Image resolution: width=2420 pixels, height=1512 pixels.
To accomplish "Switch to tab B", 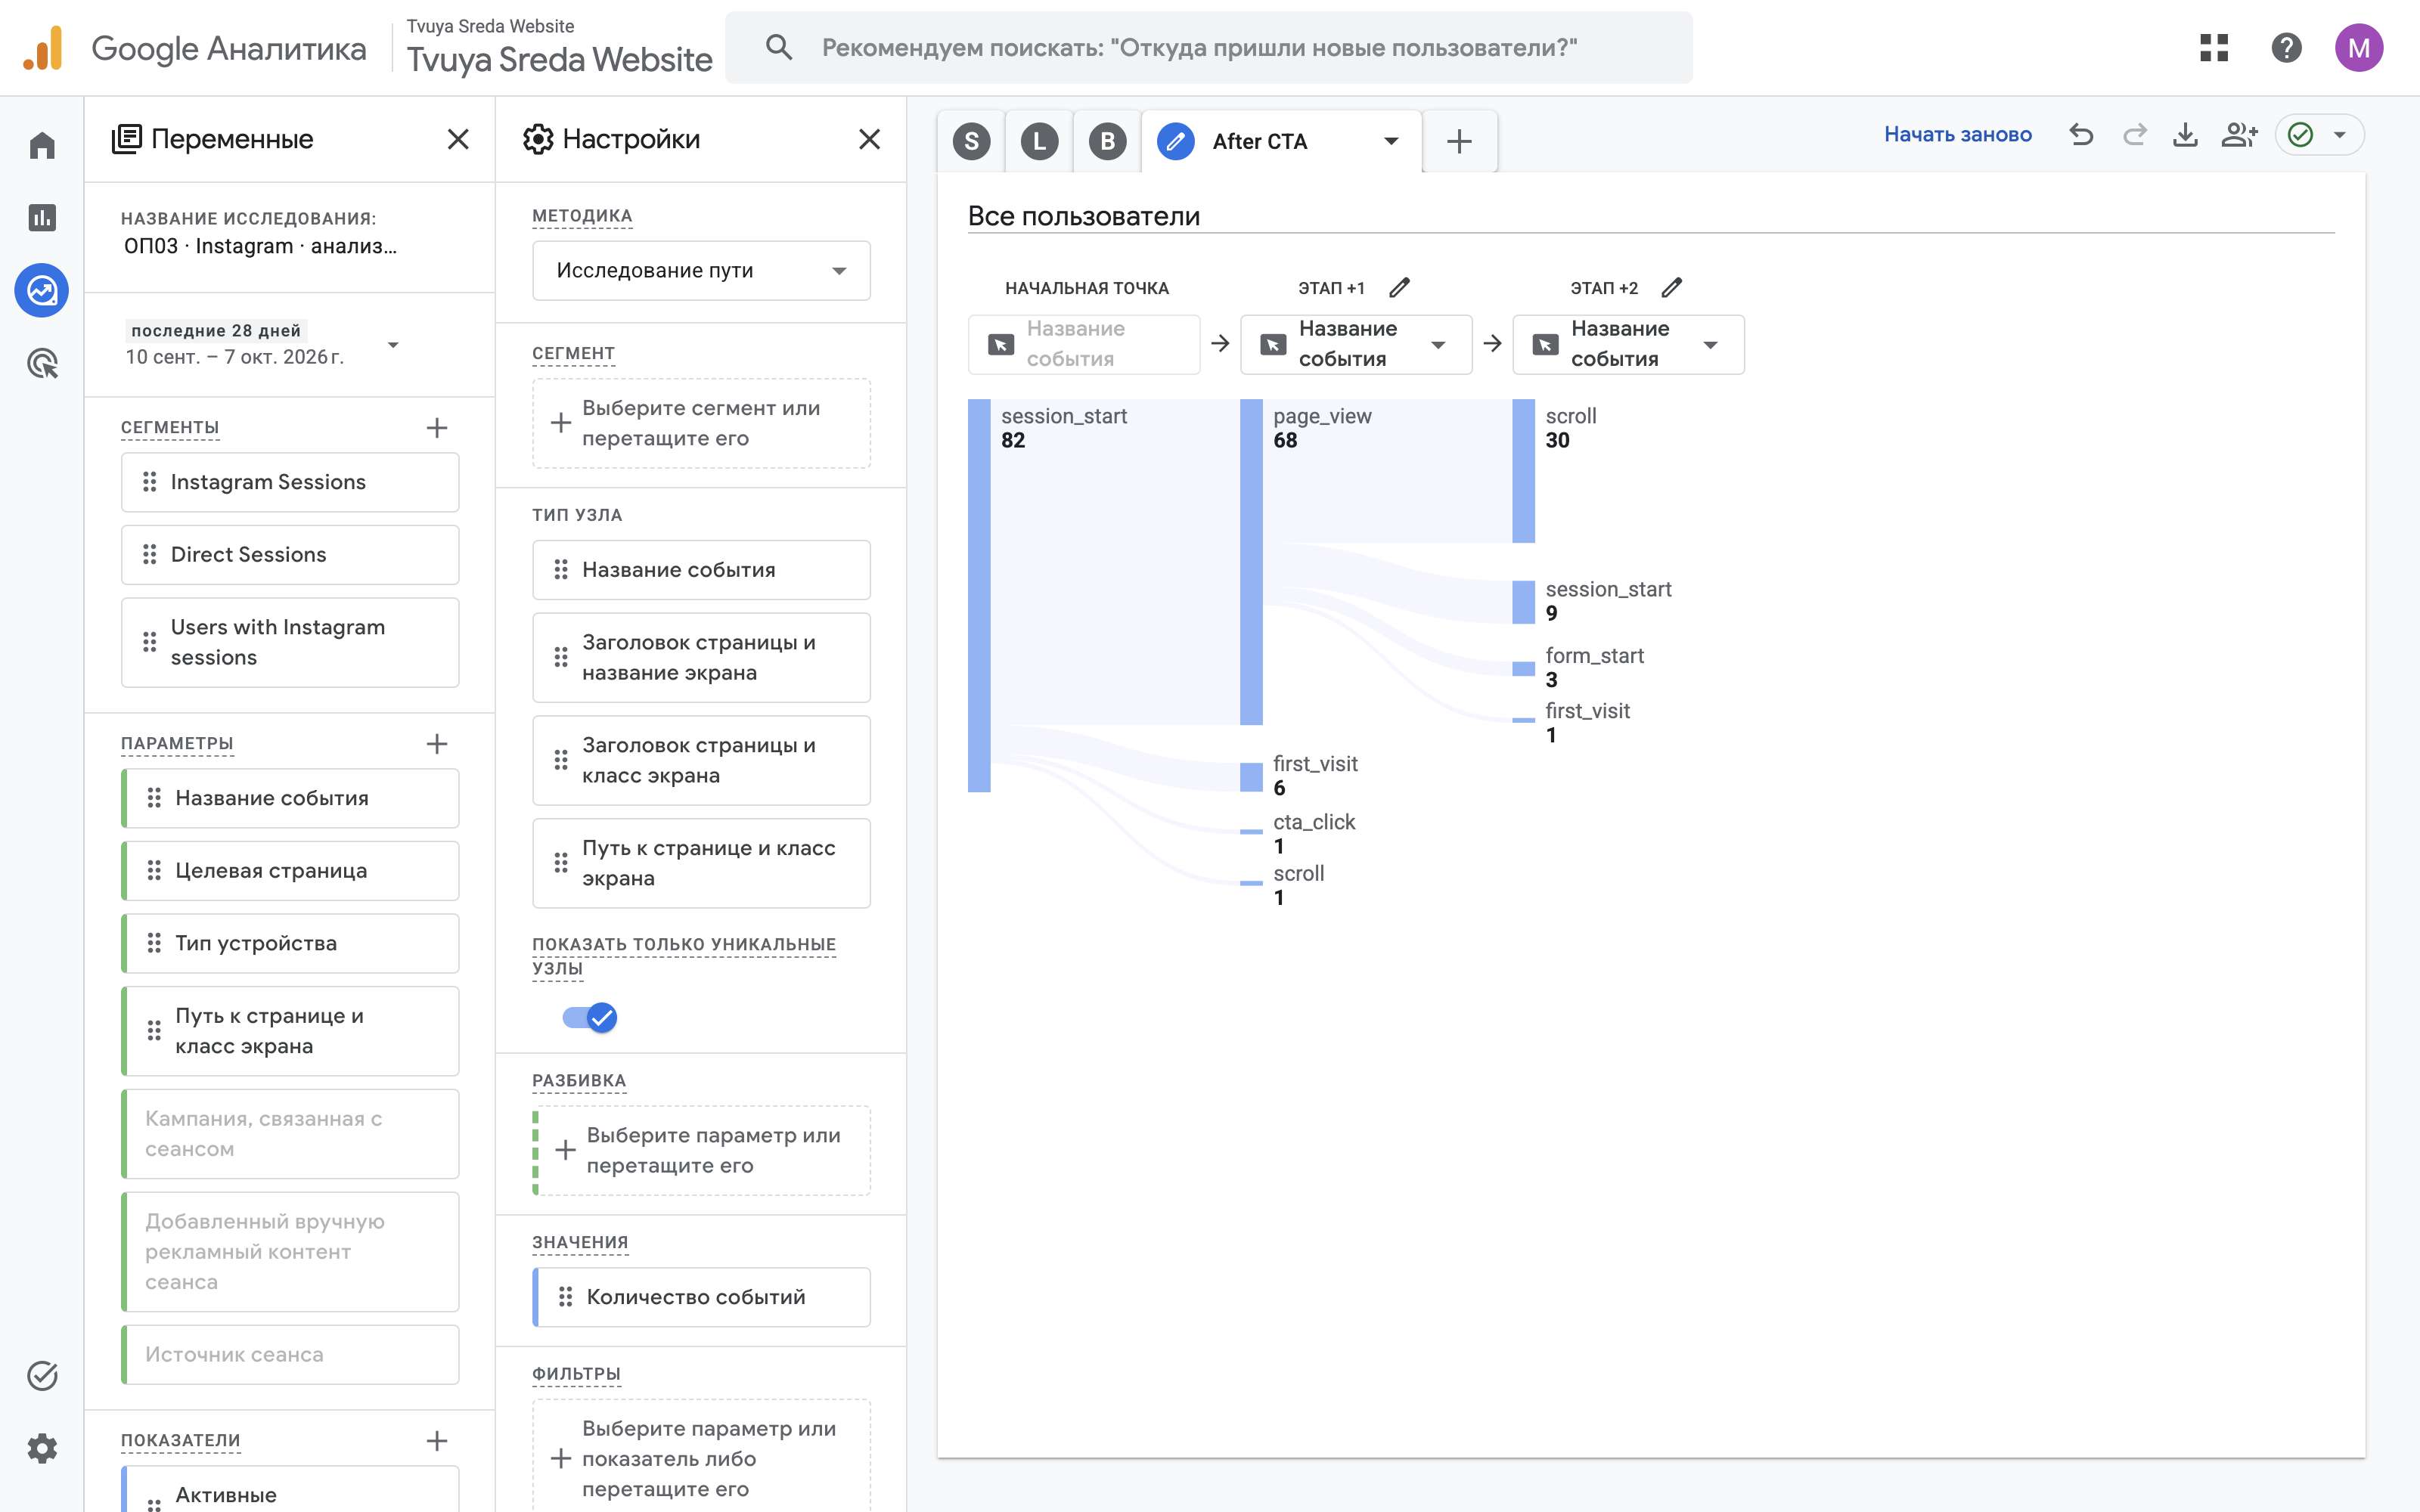I will (x=1108, y=142).
